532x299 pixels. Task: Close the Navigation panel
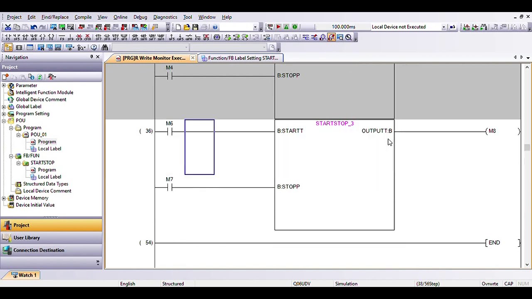tap(98, 57)
